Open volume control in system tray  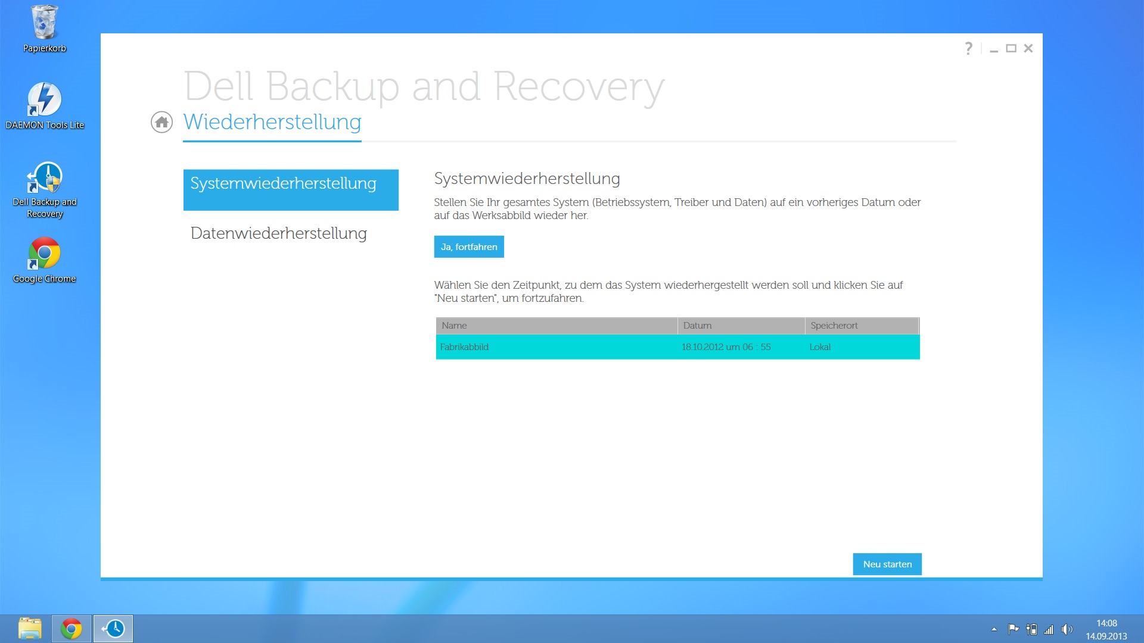[x=1067, y=629]
